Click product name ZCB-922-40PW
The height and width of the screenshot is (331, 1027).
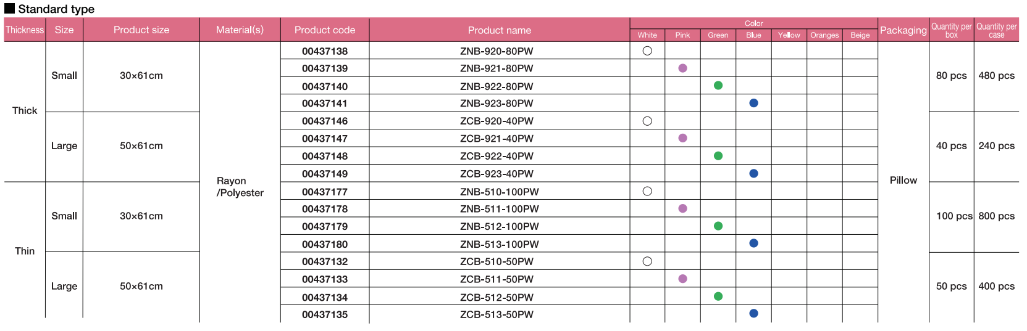coord(497,157)
